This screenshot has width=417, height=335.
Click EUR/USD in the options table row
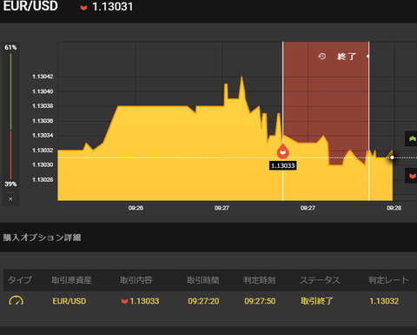click(x=69, y=301)
